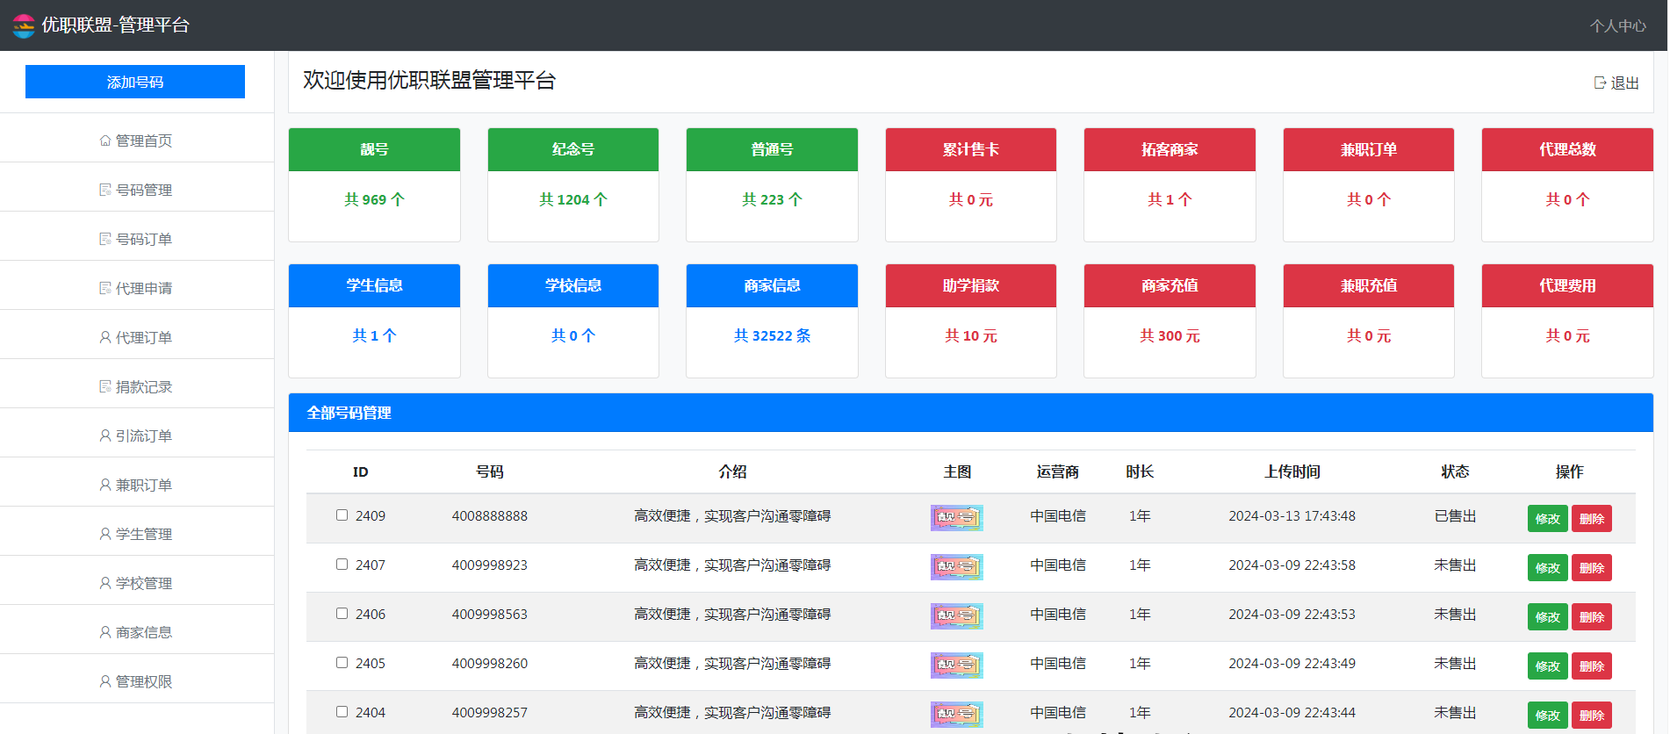Click the list icon beside 号码管理
The height and width of the screenshot is (734, 1670).
[105, 190]
